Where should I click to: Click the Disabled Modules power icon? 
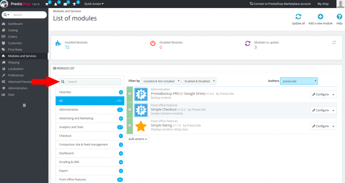[x=153, y=43]
